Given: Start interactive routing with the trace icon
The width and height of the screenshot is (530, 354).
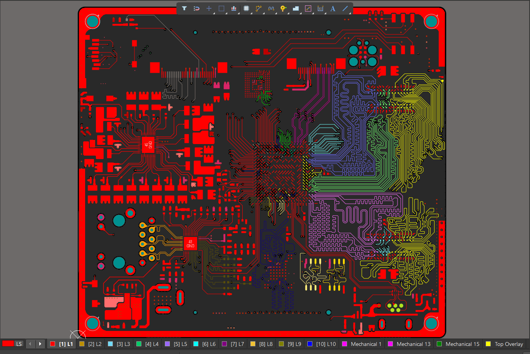Looking at the screenshot, I should coord(258,8).
